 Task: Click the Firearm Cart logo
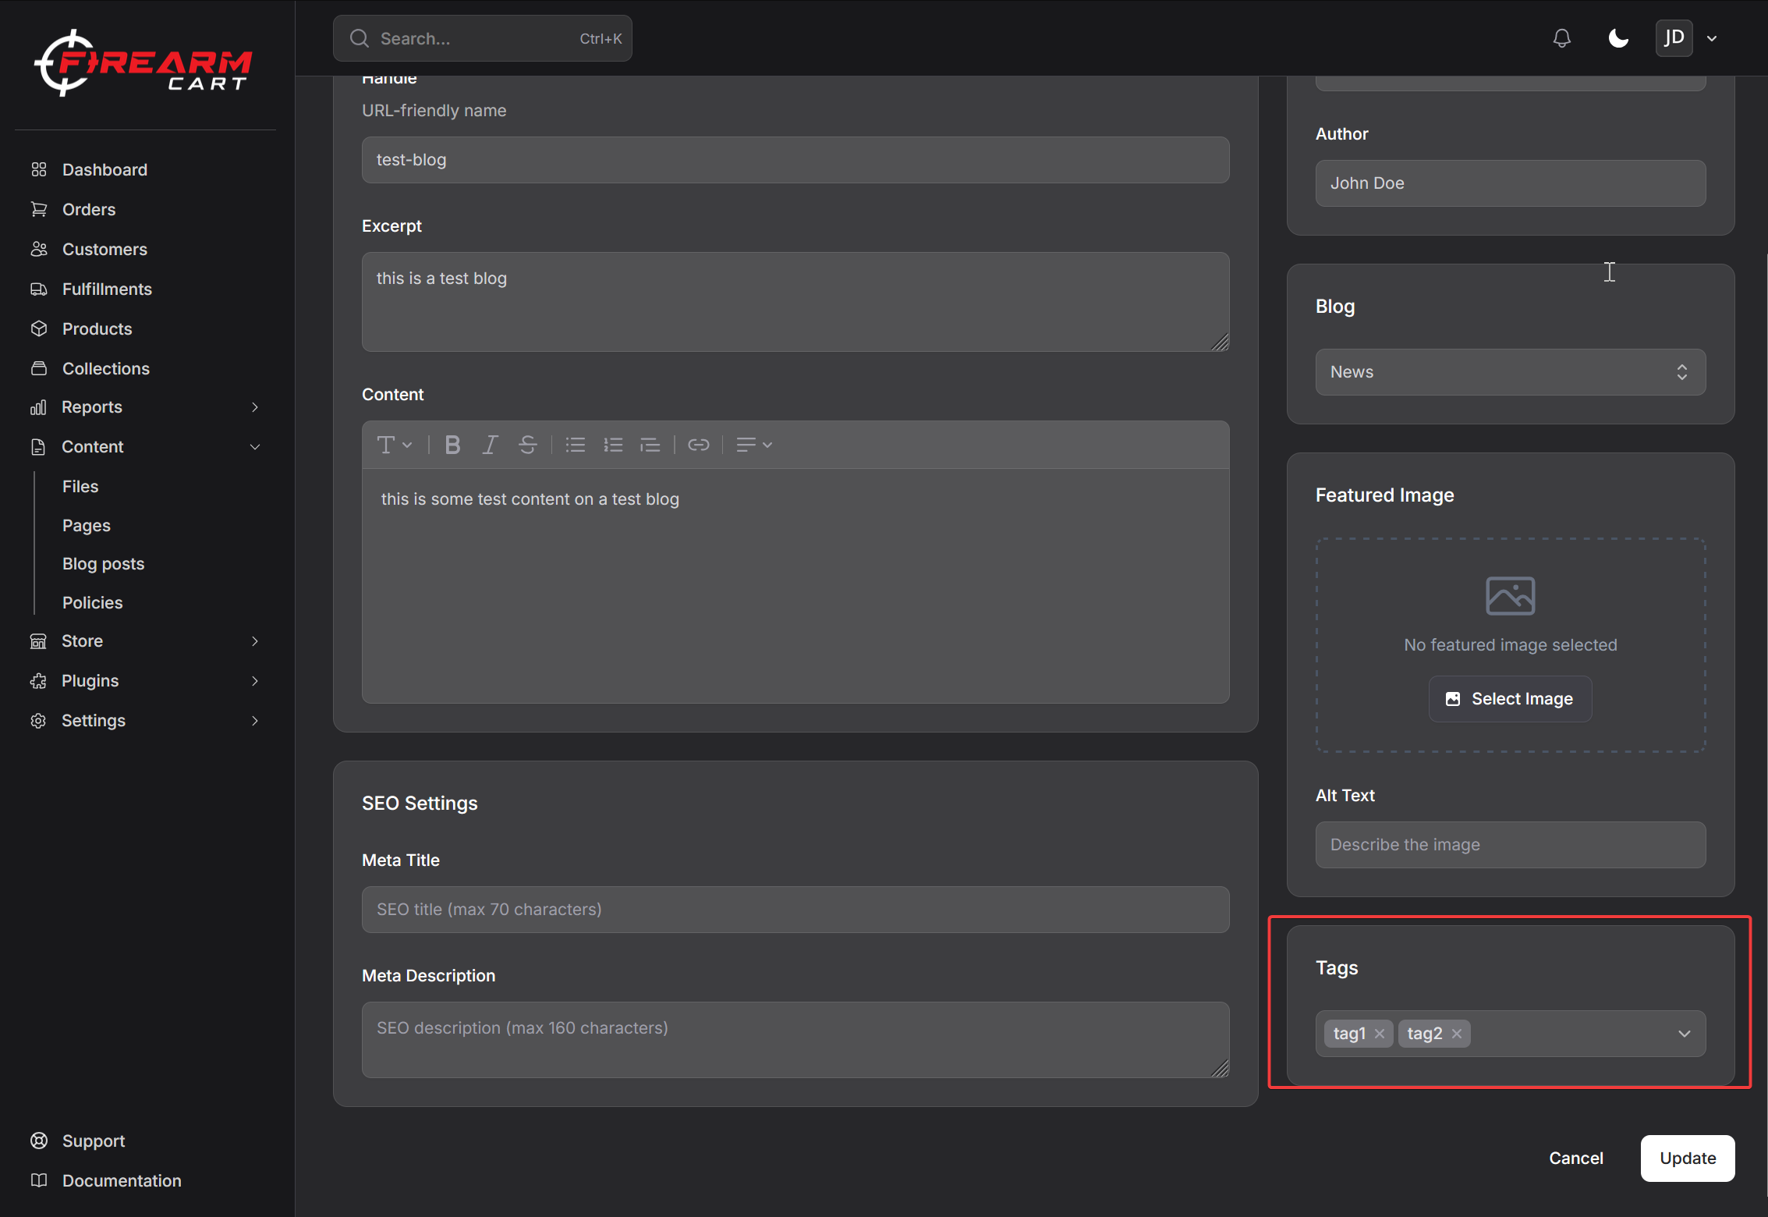tap(143, 63)
